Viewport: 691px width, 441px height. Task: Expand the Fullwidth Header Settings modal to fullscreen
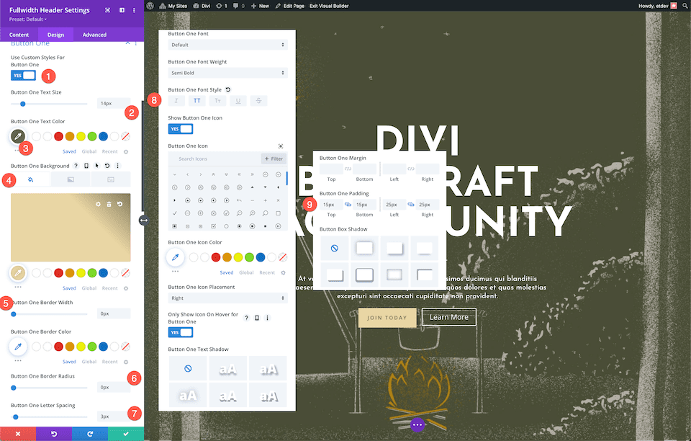tap(107, 10)
